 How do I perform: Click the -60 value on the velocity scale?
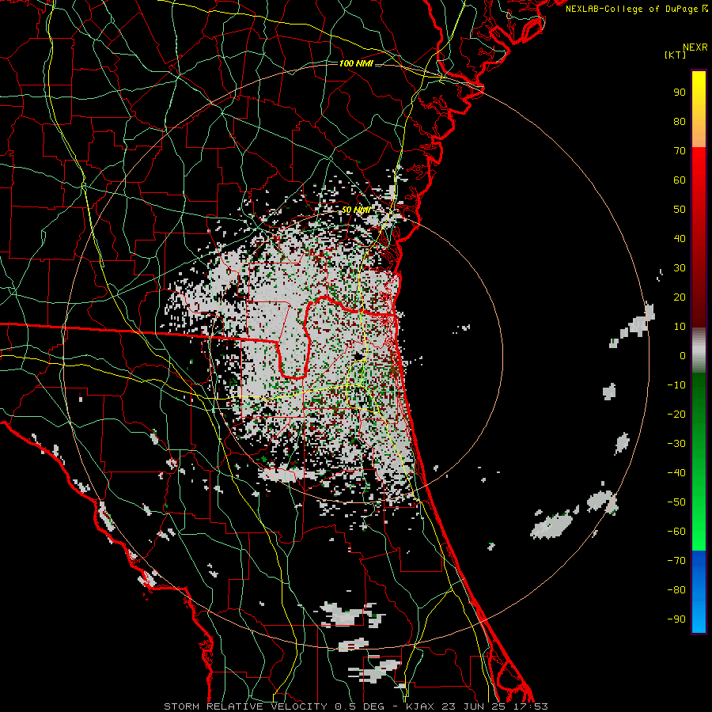[676, 532]
